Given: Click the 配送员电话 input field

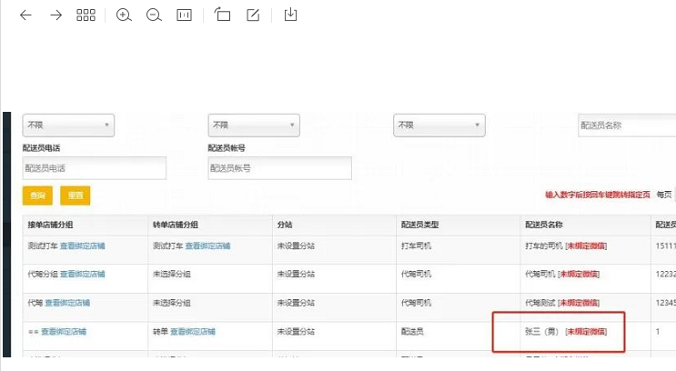Looking at the screenshot, I should point(95,168).
